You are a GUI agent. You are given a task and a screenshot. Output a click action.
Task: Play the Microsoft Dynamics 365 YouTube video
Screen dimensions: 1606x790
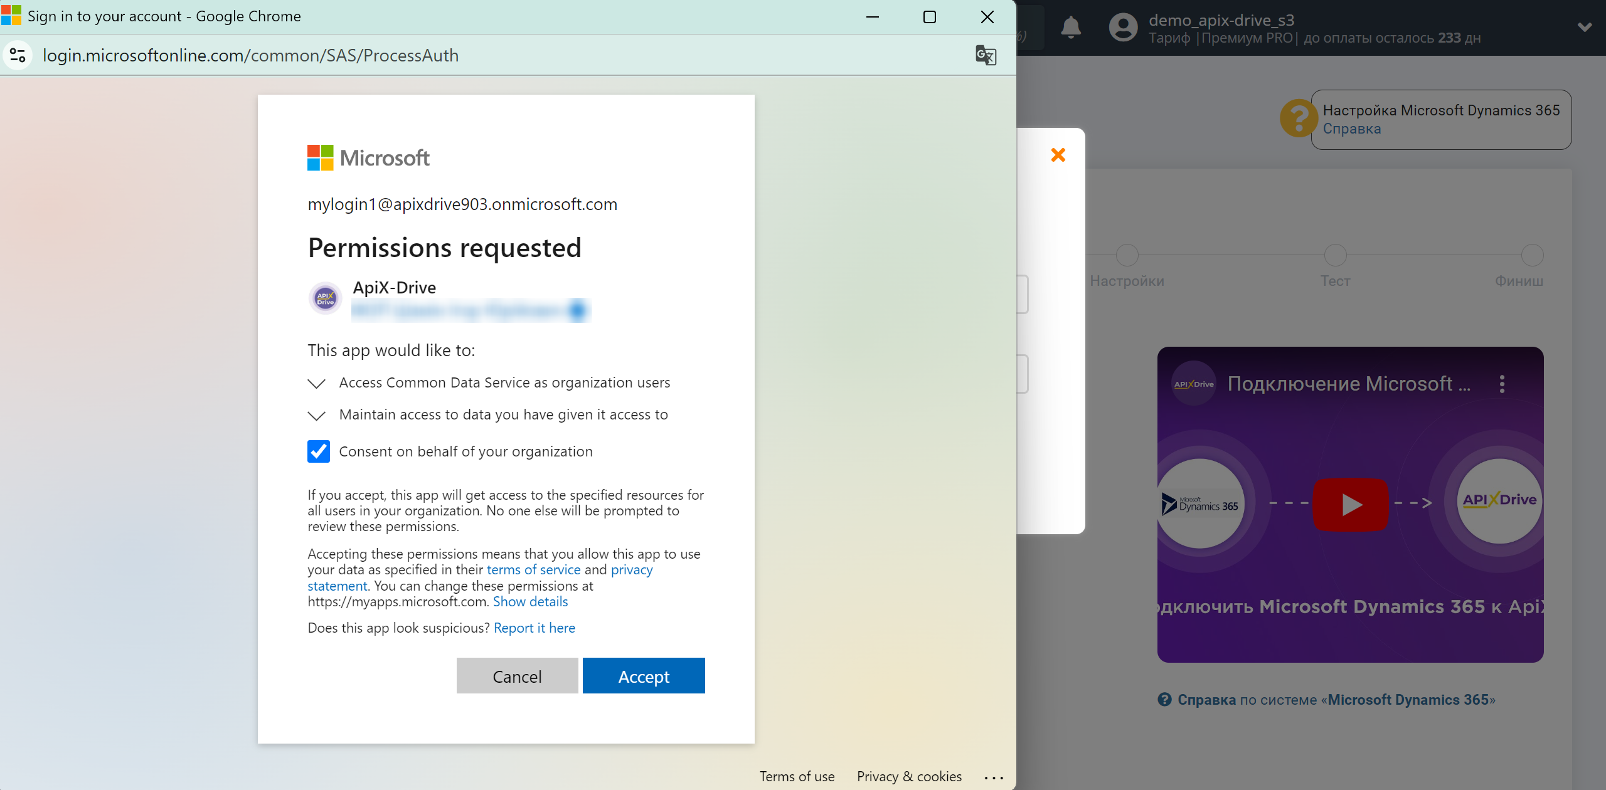1351,504
